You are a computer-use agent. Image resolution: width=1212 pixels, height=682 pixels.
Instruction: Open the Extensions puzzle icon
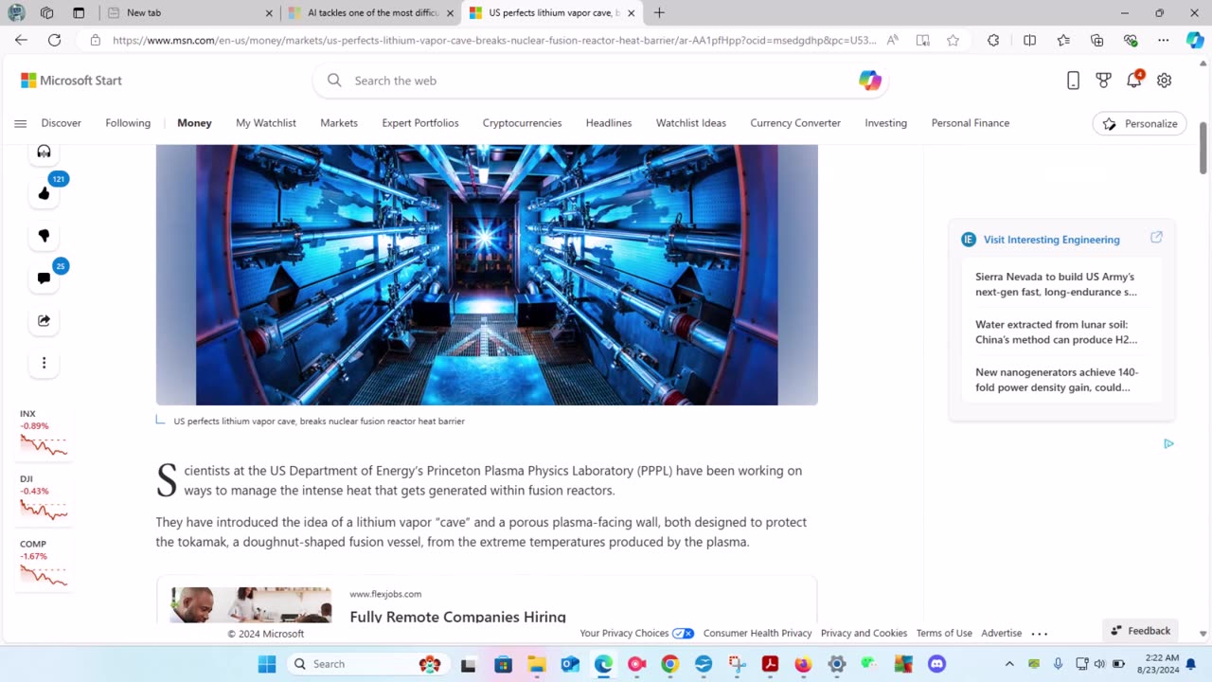992,40
